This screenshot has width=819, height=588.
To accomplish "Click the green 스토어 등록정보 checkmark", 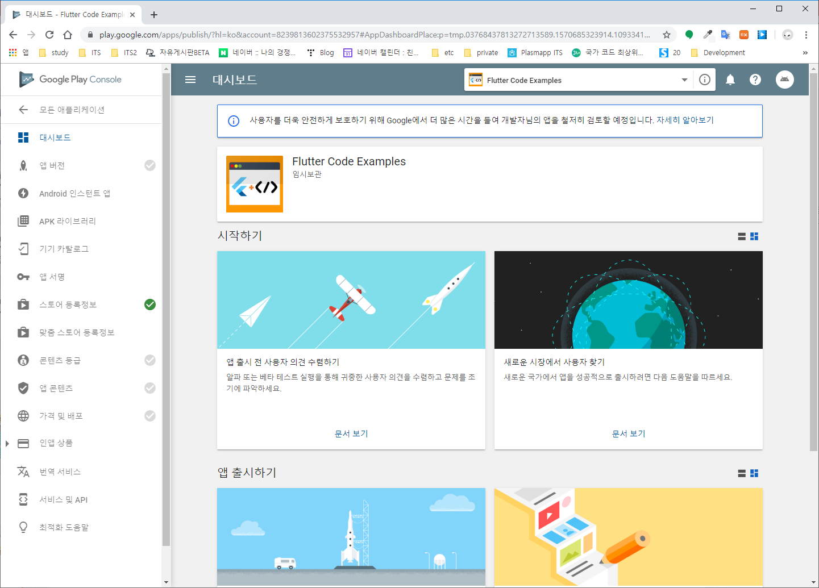I will [x=150, y=305].
